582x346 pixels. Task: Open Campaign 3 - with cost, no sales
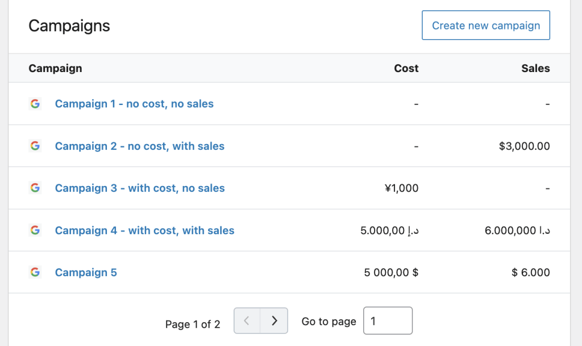[140, 188]
